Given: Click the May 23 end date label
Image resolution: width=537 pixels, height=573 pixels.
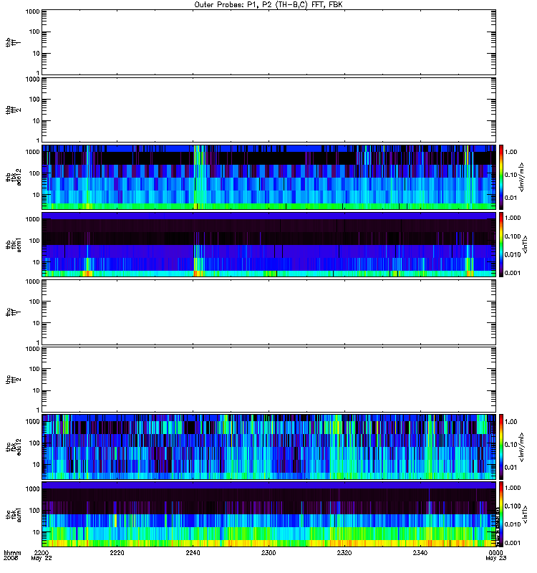Looking at the screenshot, I should (x=495, y=558).
